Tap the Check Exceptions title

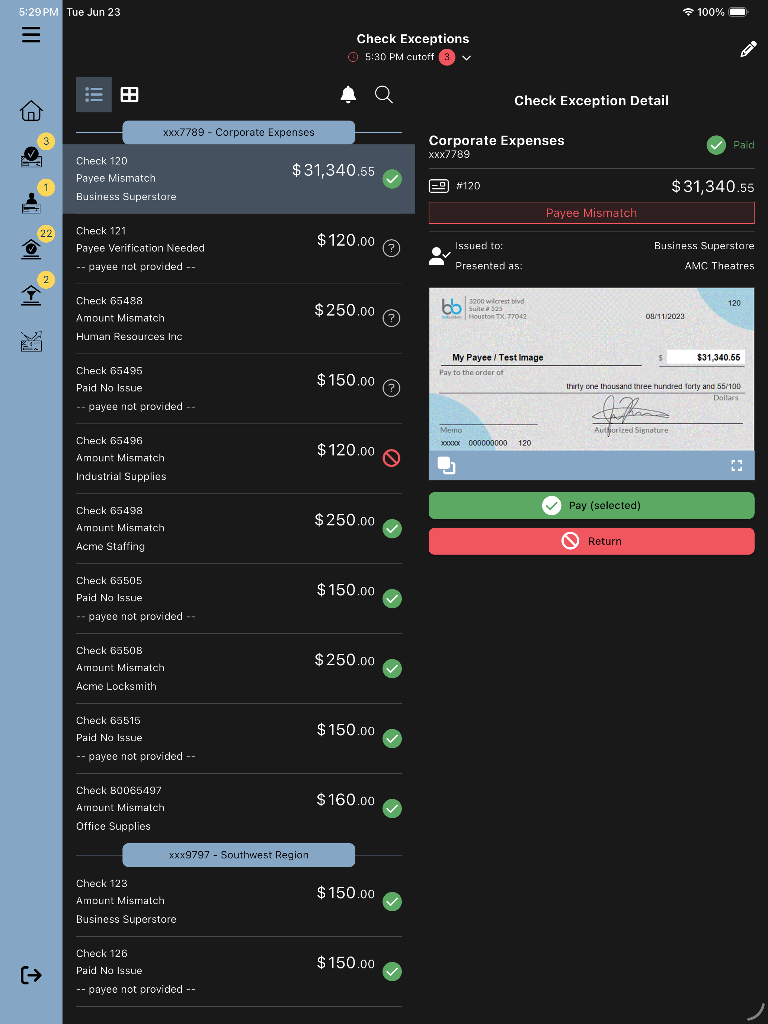click(413, 39)
